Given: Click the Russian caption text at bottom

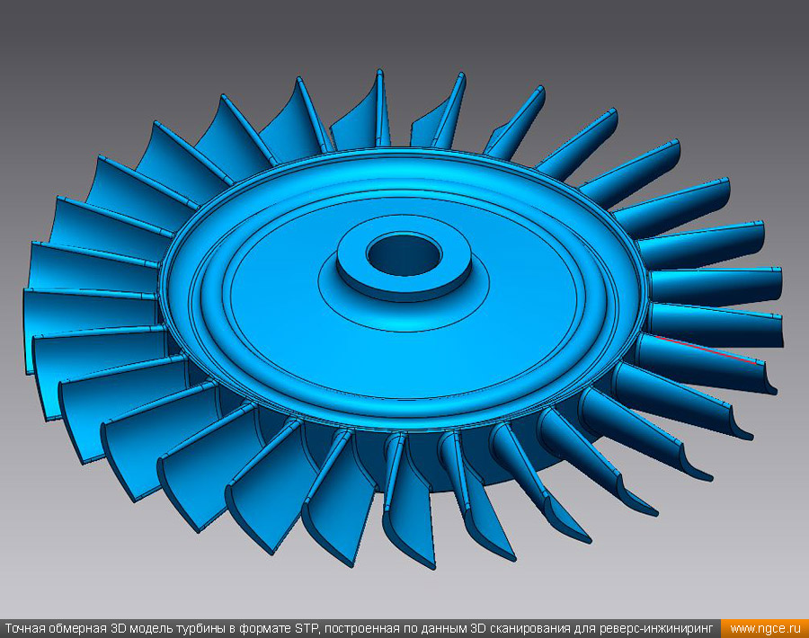Looking at the screenshot, I should [x=360, y=629].
